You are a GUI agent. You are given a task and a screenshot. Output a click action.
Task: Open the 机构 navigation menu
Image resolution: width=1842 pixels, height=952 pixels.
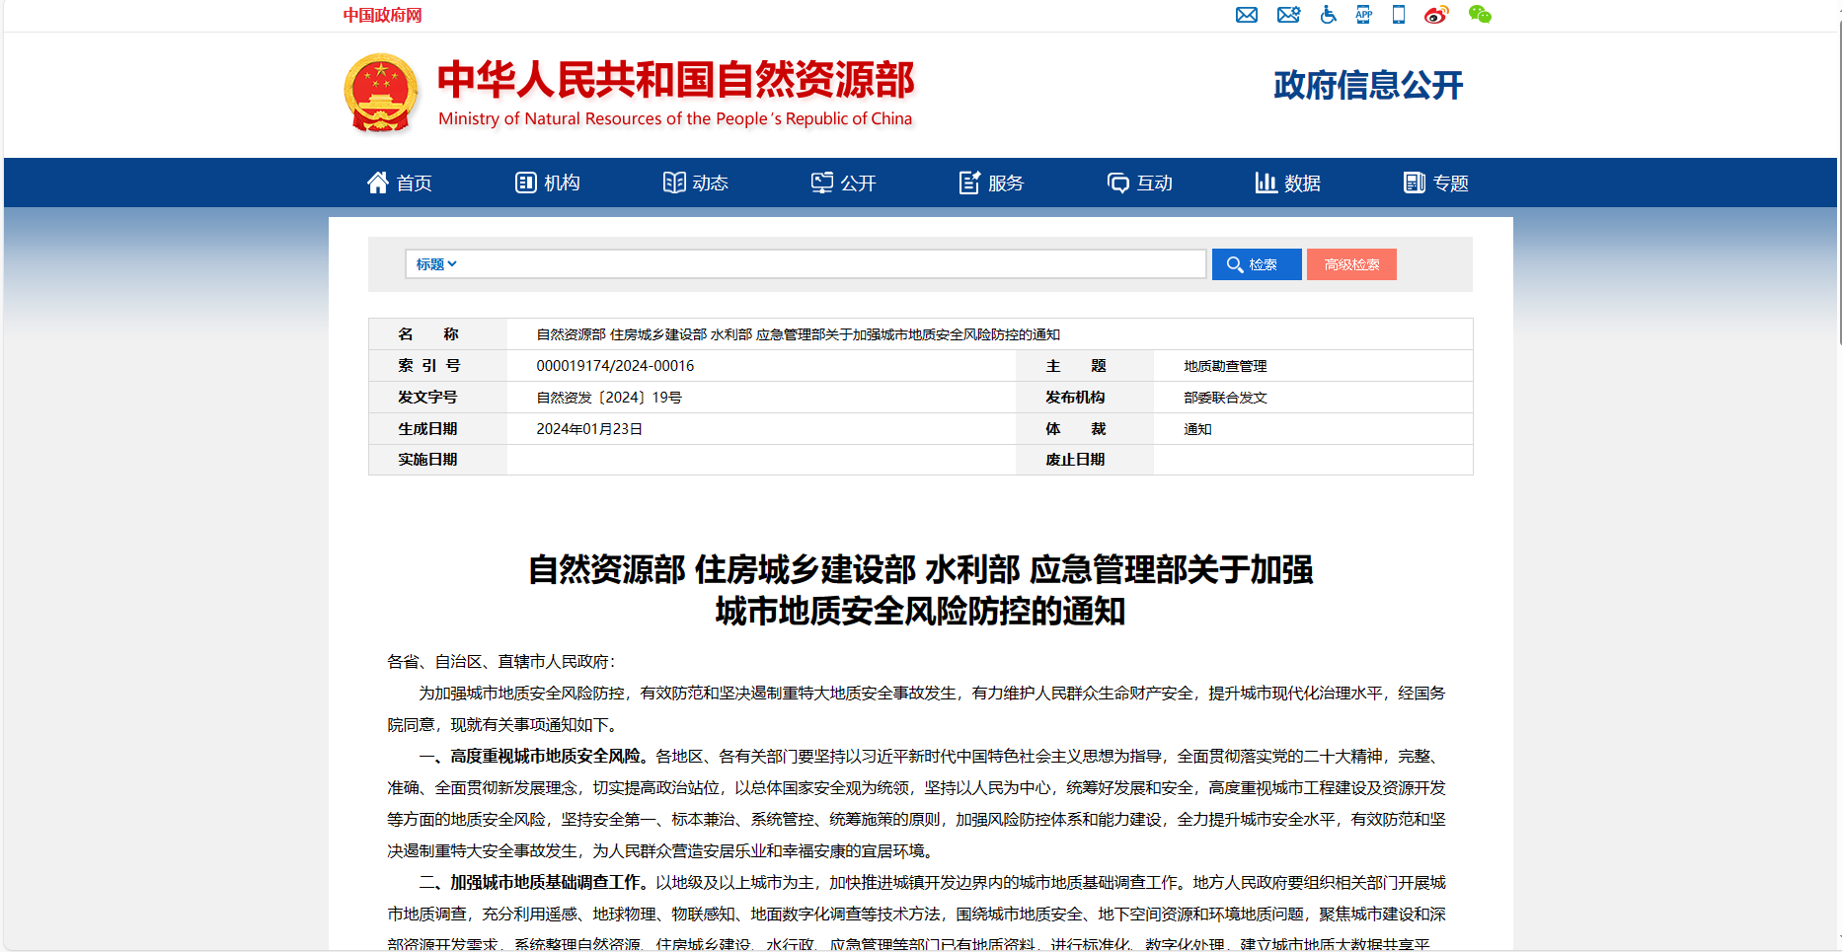pos(551,182)
